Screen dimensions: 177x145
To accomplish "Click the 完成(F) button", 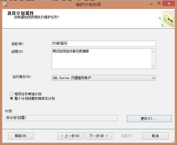I will [x=127, y=136].
